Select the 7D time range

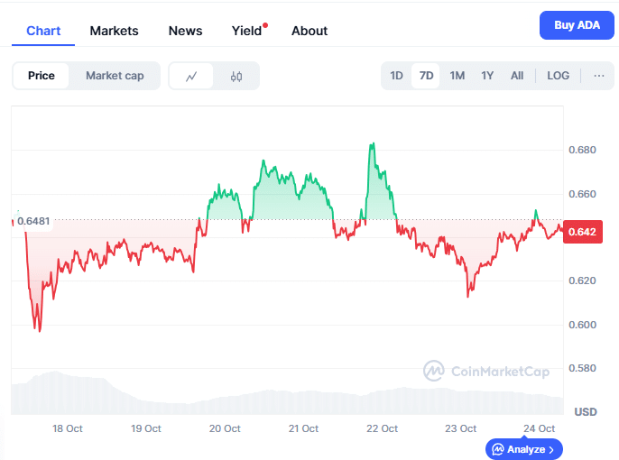[x=427, y=76]
